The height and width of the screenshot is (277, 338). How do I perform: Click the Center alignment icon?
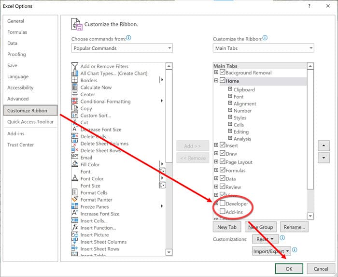[75, 94]
